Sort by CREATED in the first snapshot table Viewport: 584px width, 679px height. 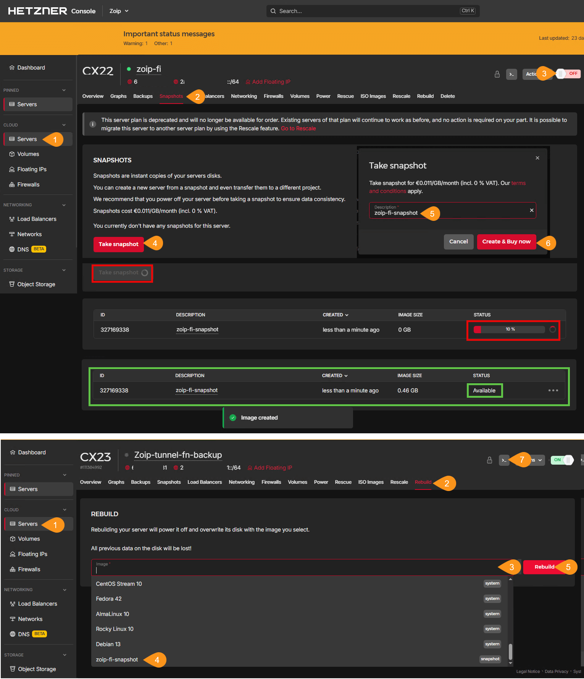(x=336, y=315)
